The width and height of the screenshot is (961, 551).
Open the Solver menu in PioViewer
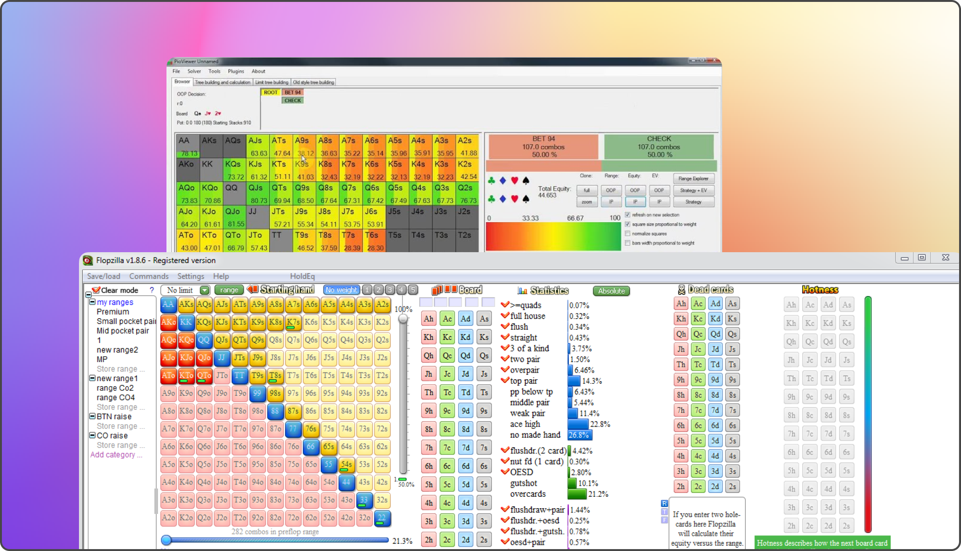pyautogui.click(x=194, y=71)
